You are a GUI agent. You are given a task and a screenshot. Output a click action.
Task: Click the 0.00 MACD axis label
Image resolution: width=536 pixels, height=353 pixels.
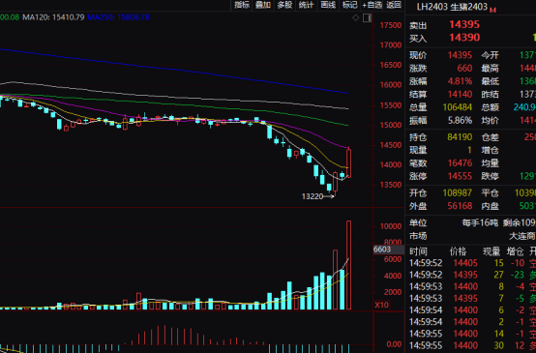pos(394,344)
